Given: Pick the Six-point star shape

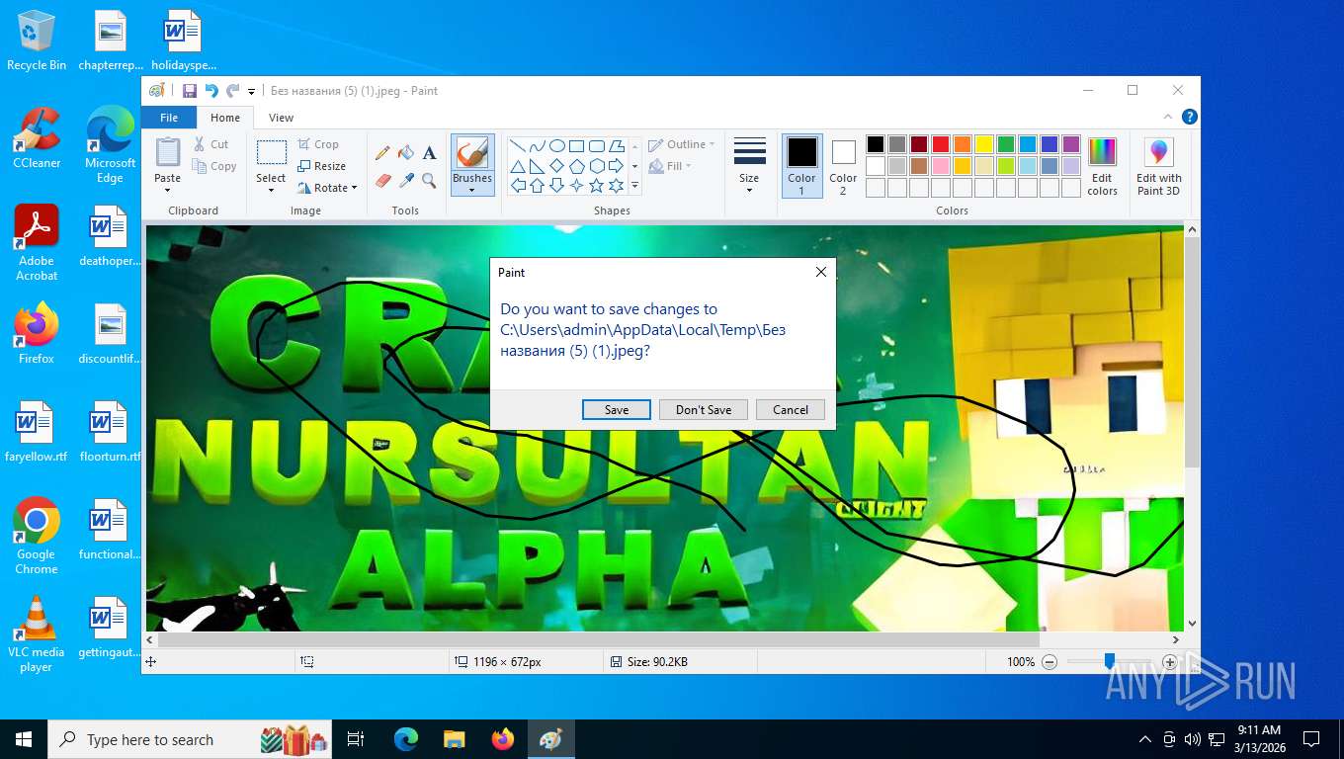Looking at the screenshot, I should (617, 185).
